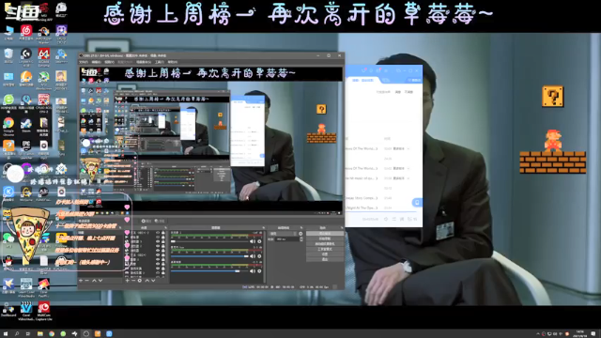Toggle visibility eye of fourth OBS source
Viewport: 601px width, 338px height.
pos(158,246)
